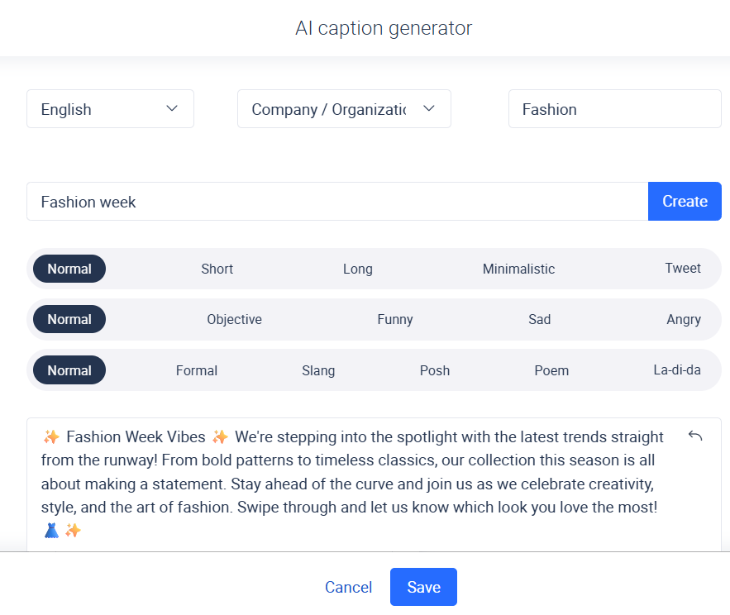
Task: Switch caption length to Tweet
Action: tap(683, 269)
